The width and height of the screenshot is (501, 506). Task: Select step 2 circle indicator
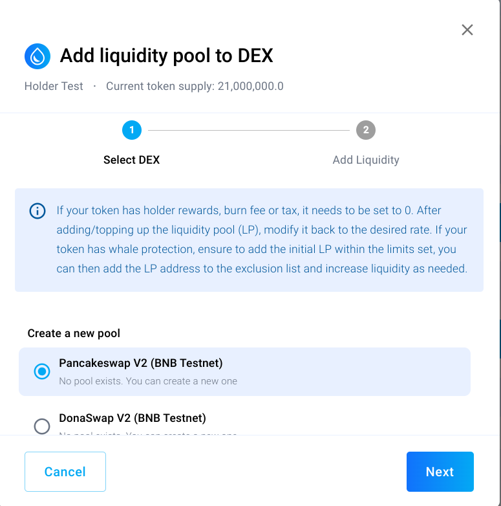coord(366,130)
